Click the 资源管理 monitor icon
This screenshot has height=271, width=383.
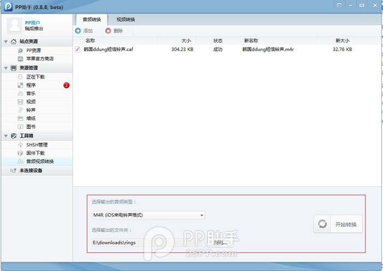point(14,68)
